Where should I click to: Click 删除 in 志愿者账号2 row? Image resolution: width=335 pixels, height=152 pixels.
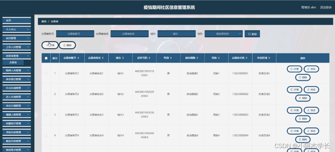coord(303,98)
